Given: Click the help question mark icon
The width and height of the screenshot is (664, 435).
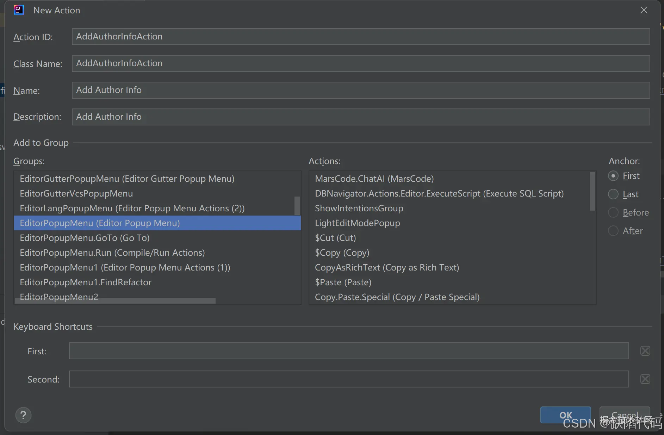Looking at the screenshot, I should tap(23, 415).
